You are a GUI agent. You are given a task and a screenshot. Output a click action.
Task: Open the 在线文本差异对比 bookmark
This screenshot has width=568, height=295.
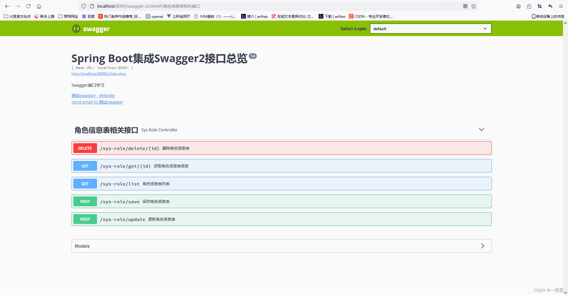(293, 16)
